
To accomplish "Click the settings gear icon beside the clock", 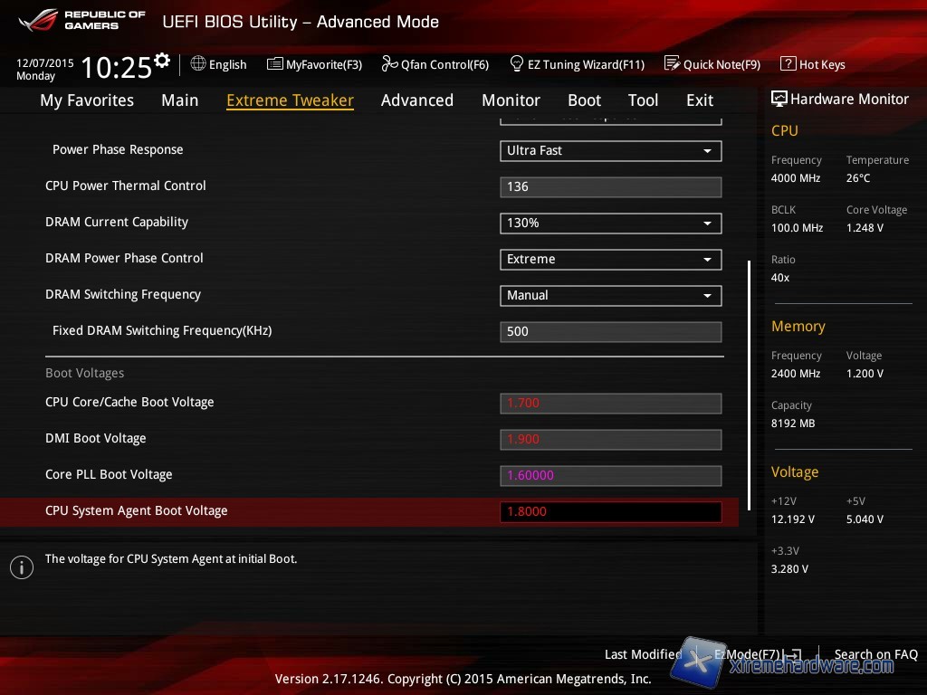I will point(162,61).
